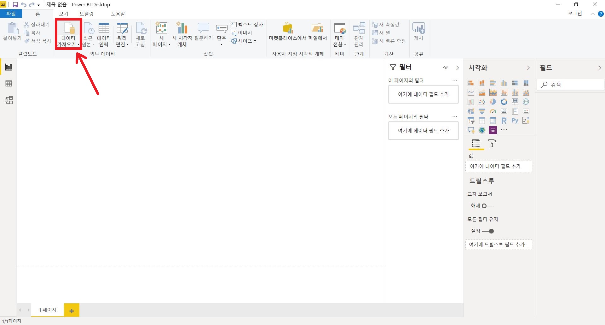Image resolution: width=605 pixels, height=325 pixels.
Task: Select the funnel chart visual
Action: pos(482,111)
